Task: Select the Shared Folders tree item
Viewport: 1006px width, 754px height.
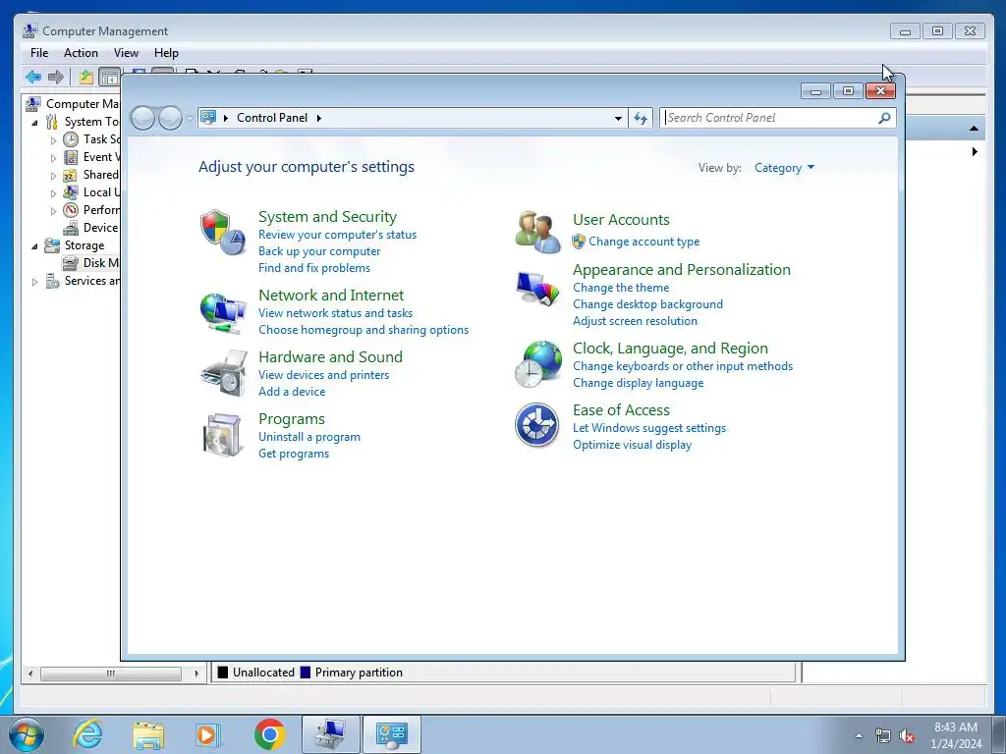Action: coord(91,175)
